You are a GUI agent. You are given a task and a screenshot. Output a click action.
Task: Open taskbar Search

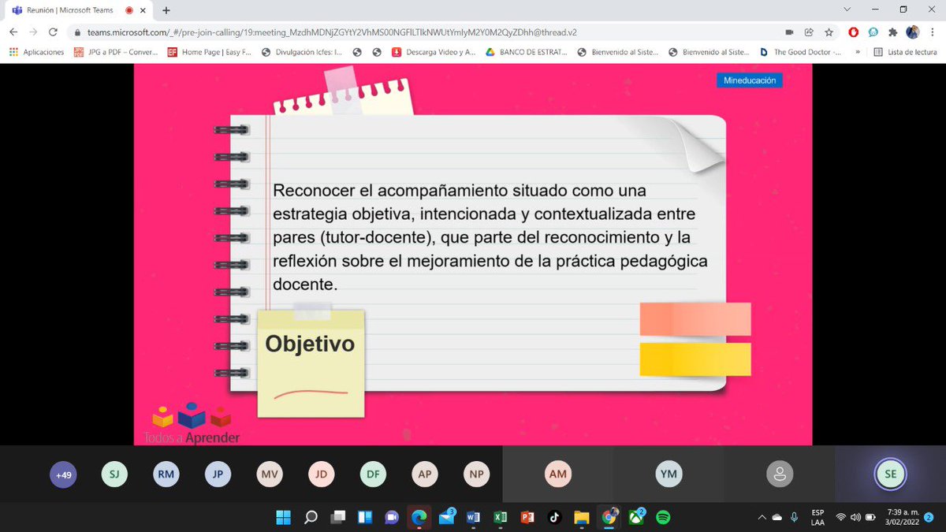[x=311, y=517]
